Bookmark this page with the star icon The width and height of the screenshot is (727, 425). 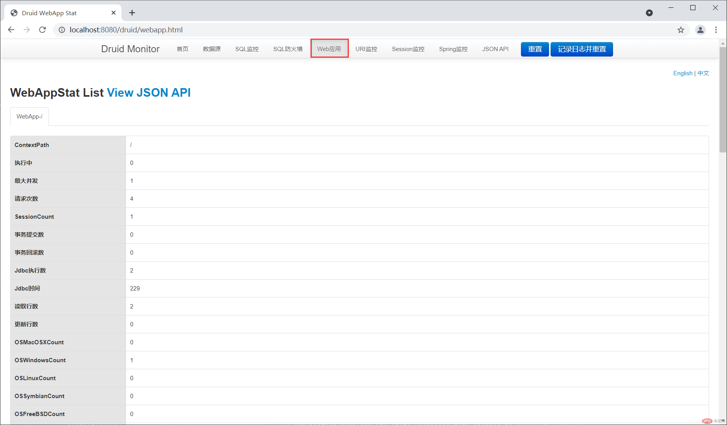[x=681, y=30]
